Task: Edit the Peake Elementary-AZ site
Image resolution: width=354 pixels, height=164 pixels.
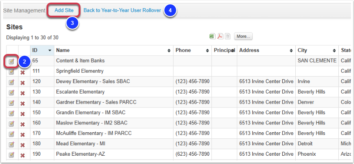Action: pyautogui.click(x=11, y=155)
